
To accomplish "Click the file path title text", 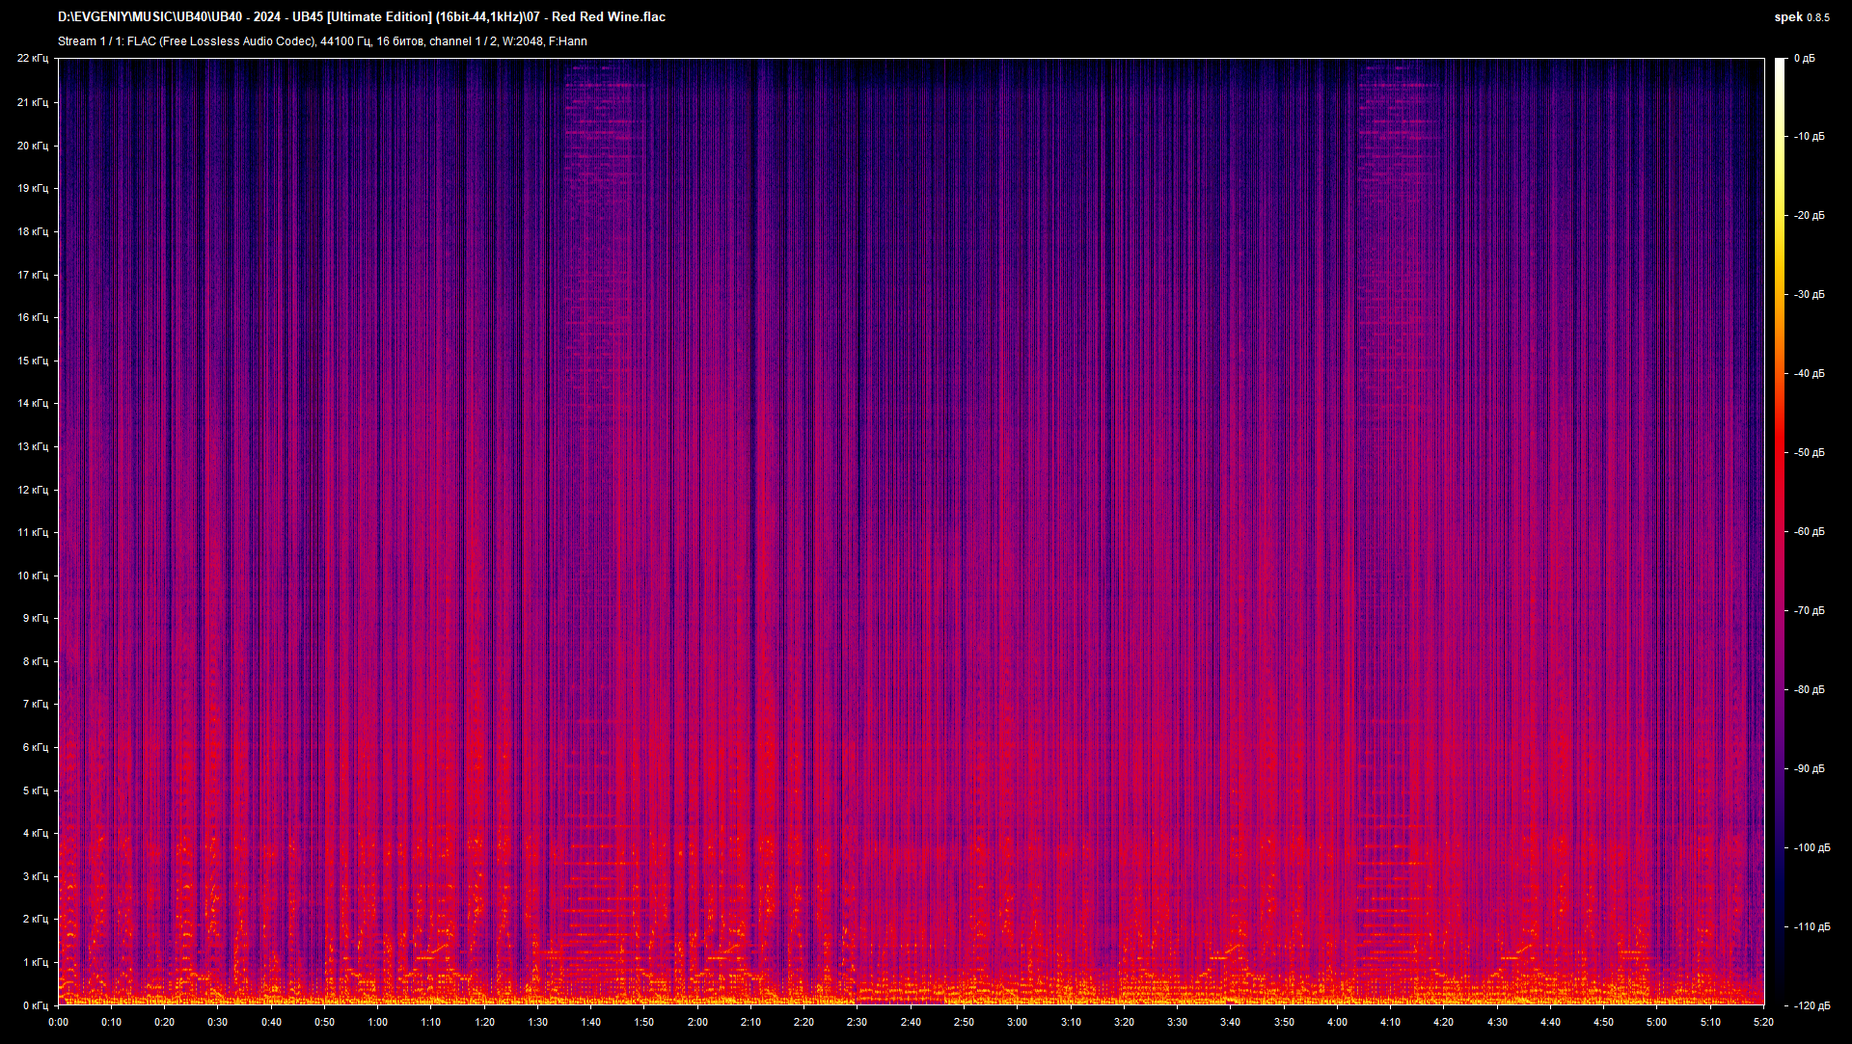I will pos(362,16).
